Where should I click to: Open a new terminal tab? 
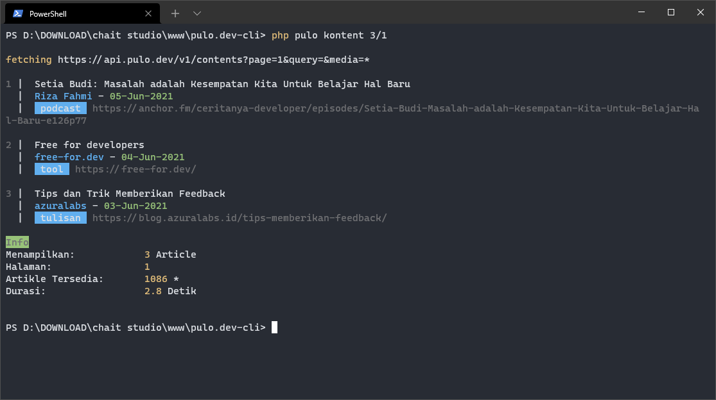[x=175, y=13]
